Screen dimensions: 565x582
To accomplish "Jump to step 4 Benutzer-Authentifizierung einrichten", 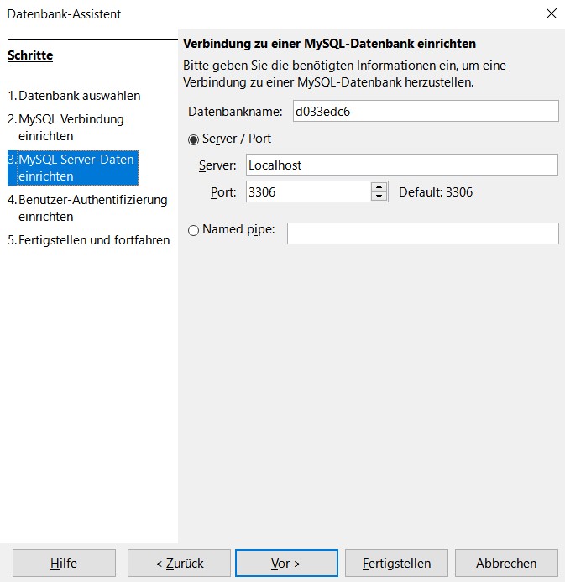I will [92, 207].
